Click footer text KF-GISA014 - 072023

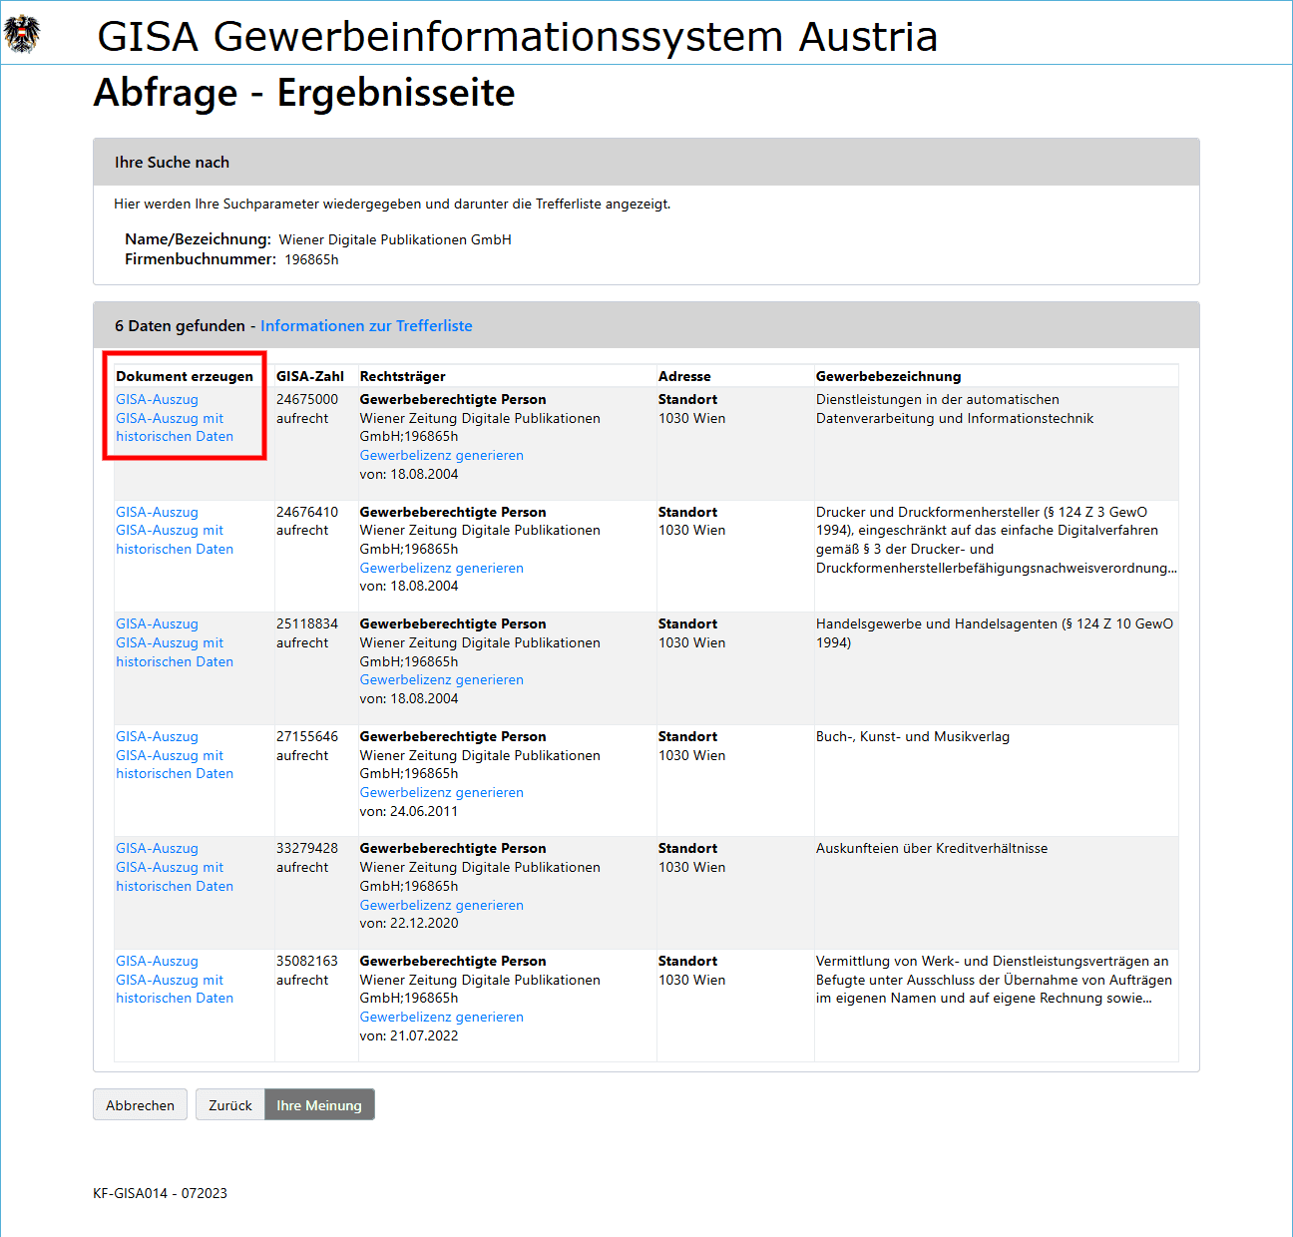(x=160, y=1194)
